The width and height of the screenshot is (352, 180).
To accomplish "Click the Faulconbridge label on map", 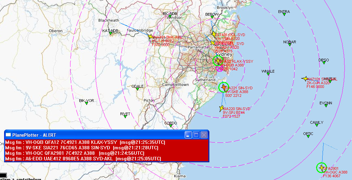I will pyautogui.click(x=140, y=30).
